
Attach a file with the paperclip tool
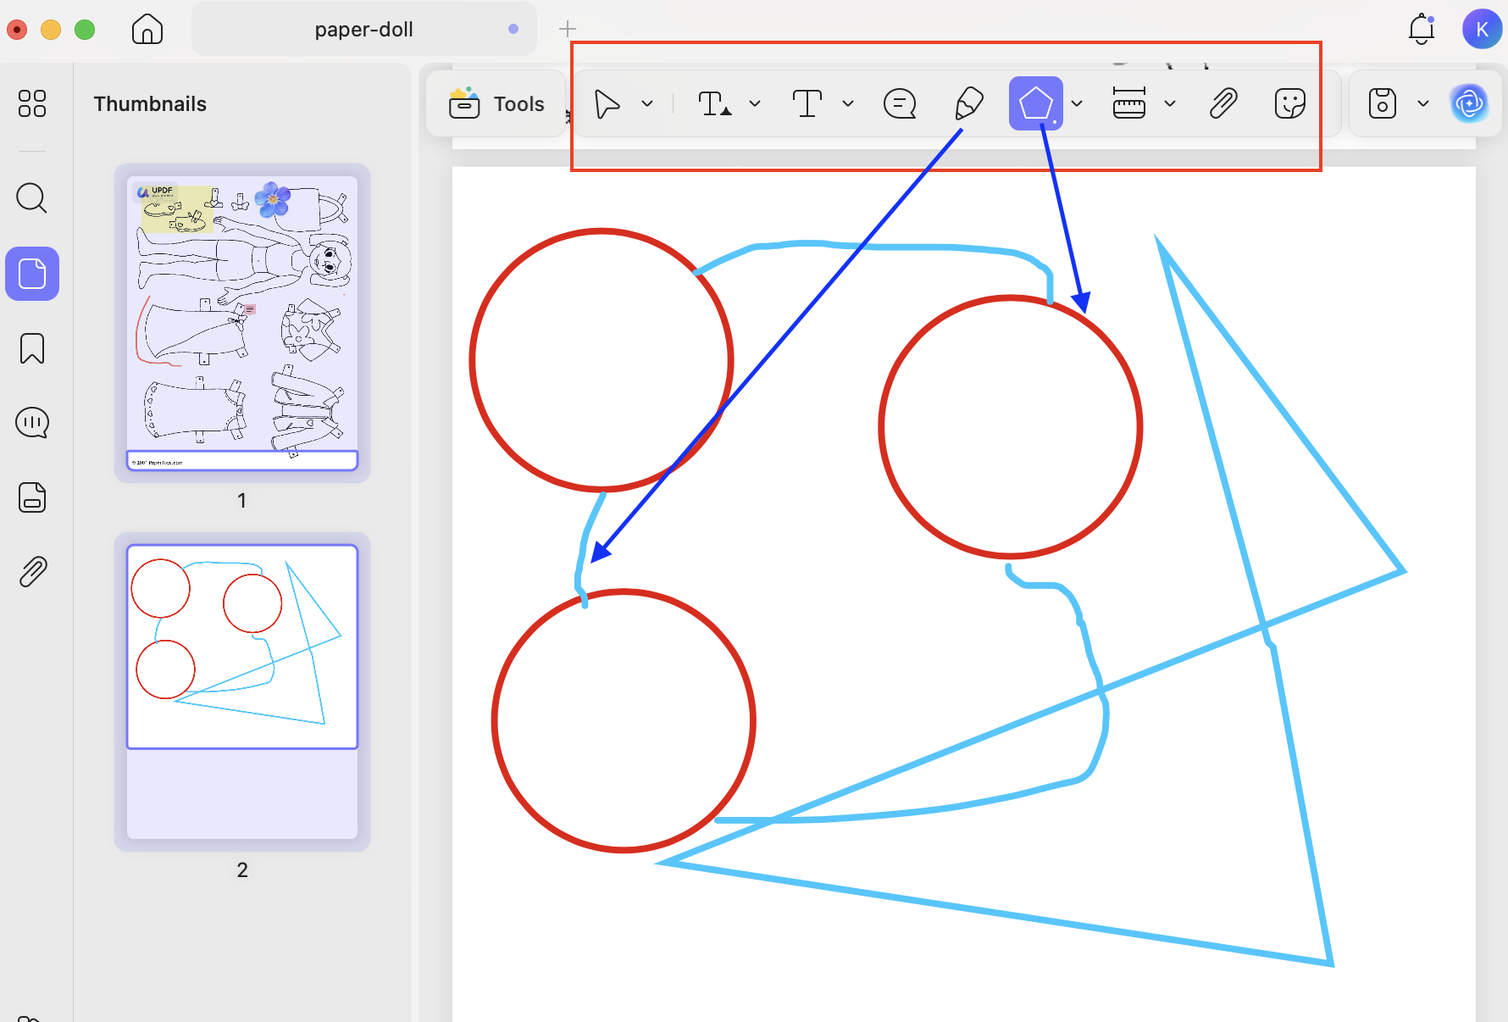[x=1222, y=103]
